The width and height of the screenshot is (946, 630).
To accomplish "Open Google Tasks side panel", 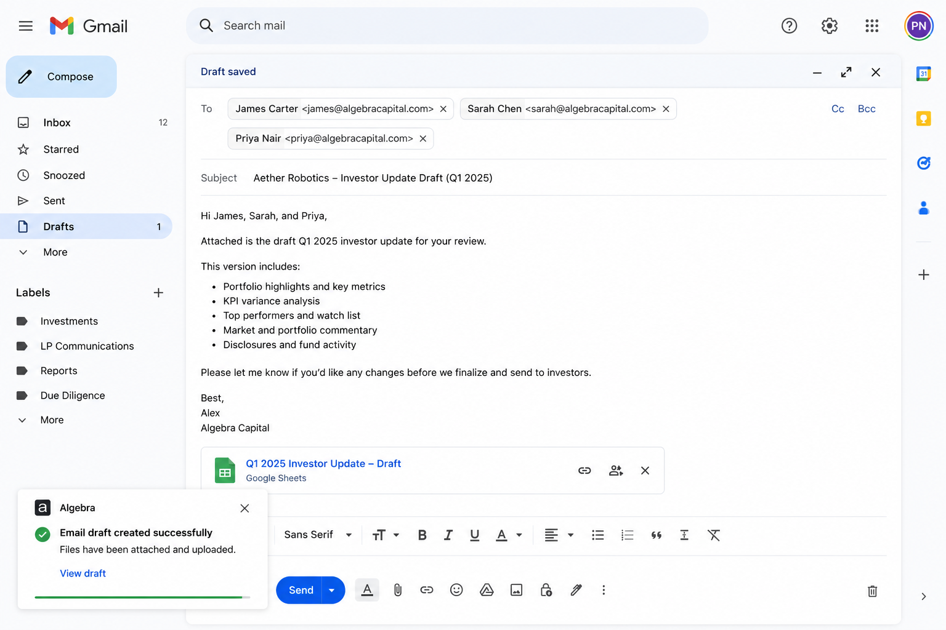I will tap(923, 163).
